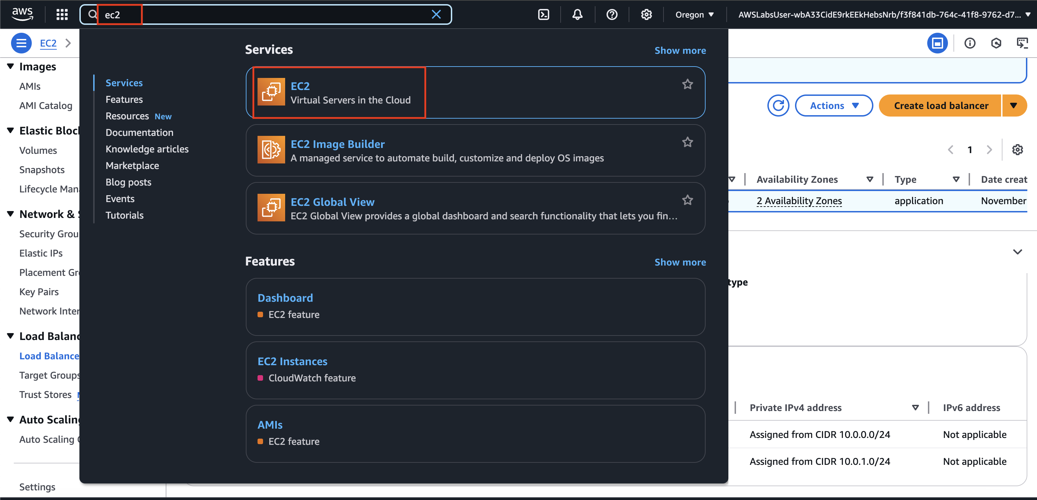Image resolution: width=1037 pixels, height=500 pixels.
Task: Open the help question mark icon
Action: (x=611, y=14)
